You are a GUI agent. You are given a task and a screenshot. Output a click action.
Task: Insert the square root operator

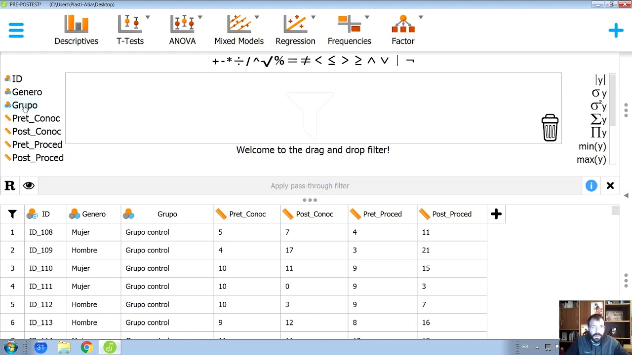coord(267,61)
